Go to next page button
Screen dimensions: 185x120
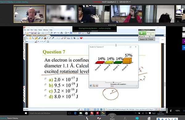[95, 110]
